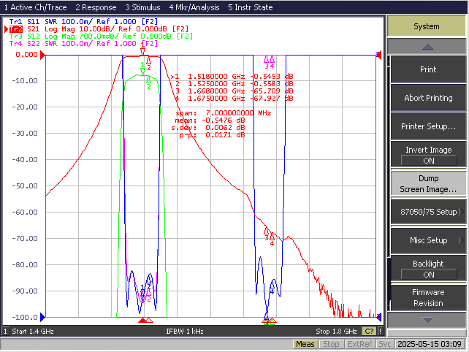The image size is (469, 352).
Task: Click Start 1.4 GHz value
Action: pos(33,332)
